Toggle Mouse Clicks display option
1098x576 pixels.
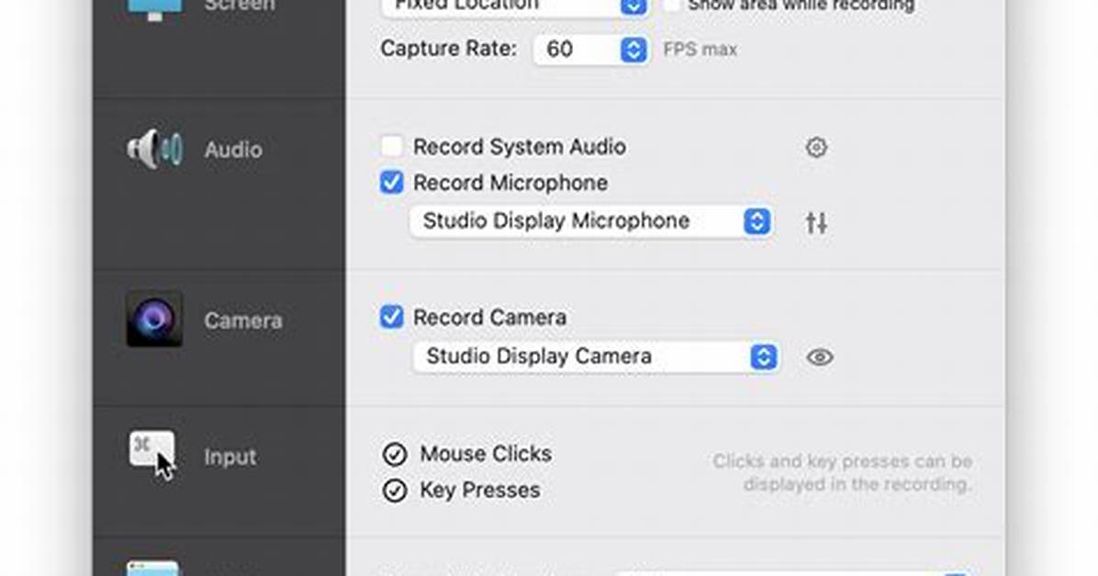395,454
